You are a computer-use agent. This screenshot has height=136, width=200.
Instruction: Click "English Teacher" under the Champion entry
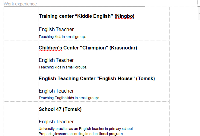coord(56,60)
